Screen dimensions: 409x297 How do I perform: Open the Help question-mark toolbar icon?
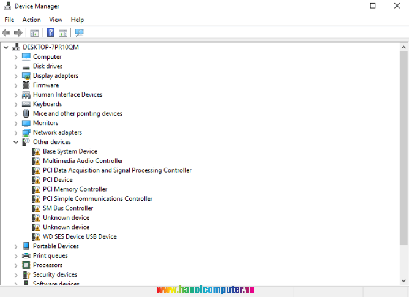(50, 32)
